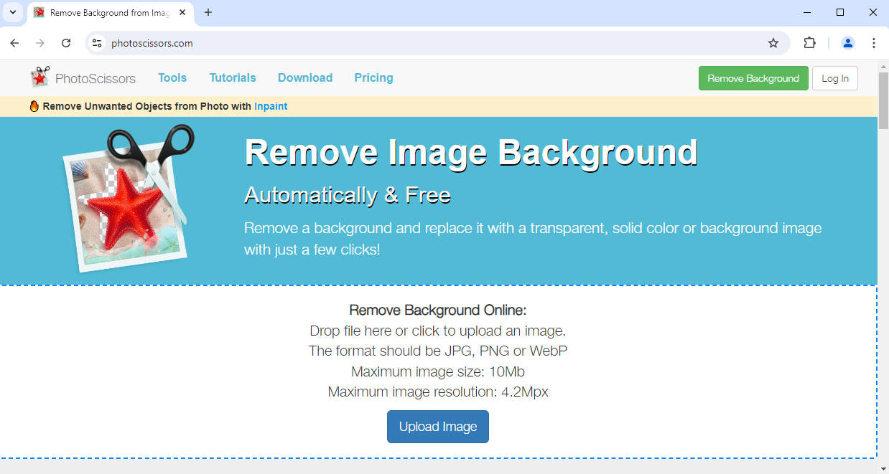Go back to the previous page
The image size is (889, 474).
click(x=14, y=43)
